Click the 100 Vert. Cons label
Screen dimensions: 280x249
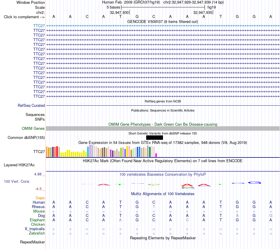(x=17, y=181)
